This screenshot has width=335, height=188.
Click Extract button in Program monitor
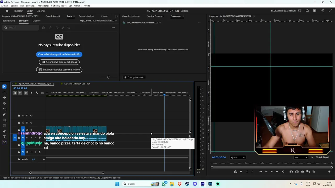(297, 172)
